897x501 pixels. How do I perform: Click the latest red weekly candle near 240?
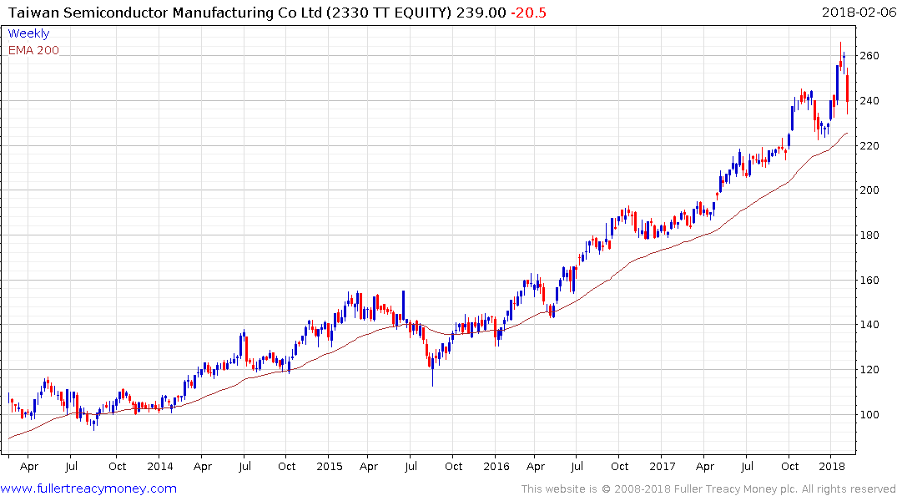847,89
